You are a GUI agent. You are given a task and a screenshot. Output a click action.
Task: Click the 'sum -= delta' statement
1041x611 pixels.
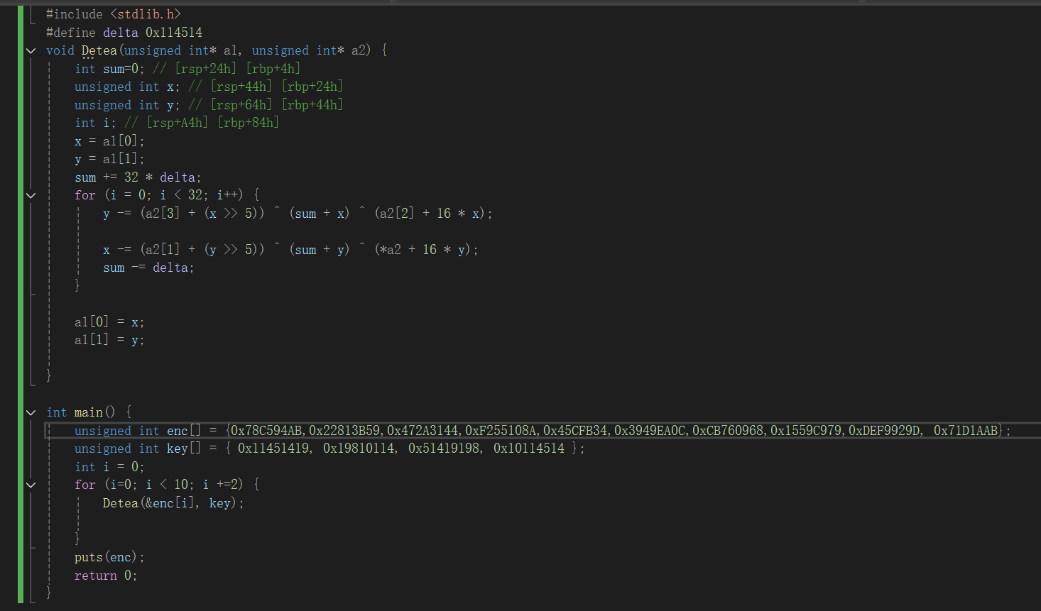[x=148, y=268]
